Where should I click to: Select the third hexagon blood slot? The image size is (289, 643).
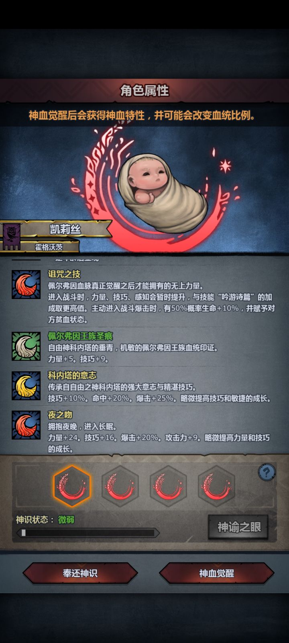click(x=168, y=486)
